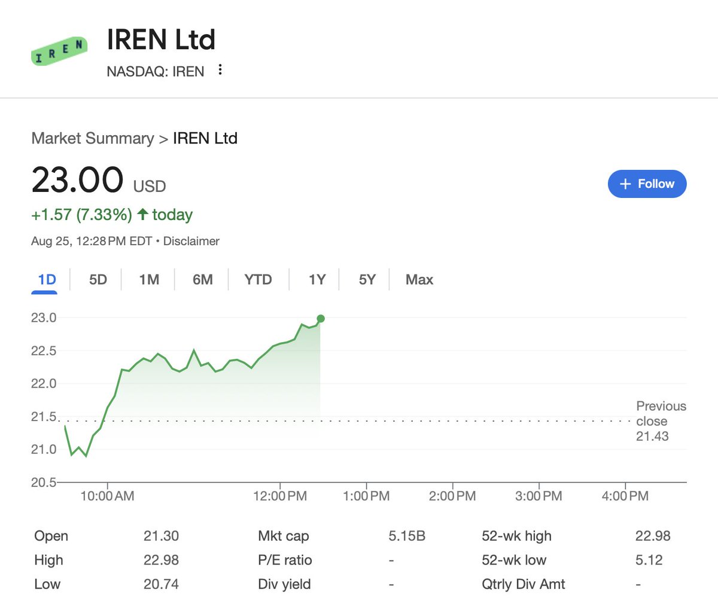Switch to the 5Y chart range
This screenshot has height=610, width=718.
[x=367, y=279]
